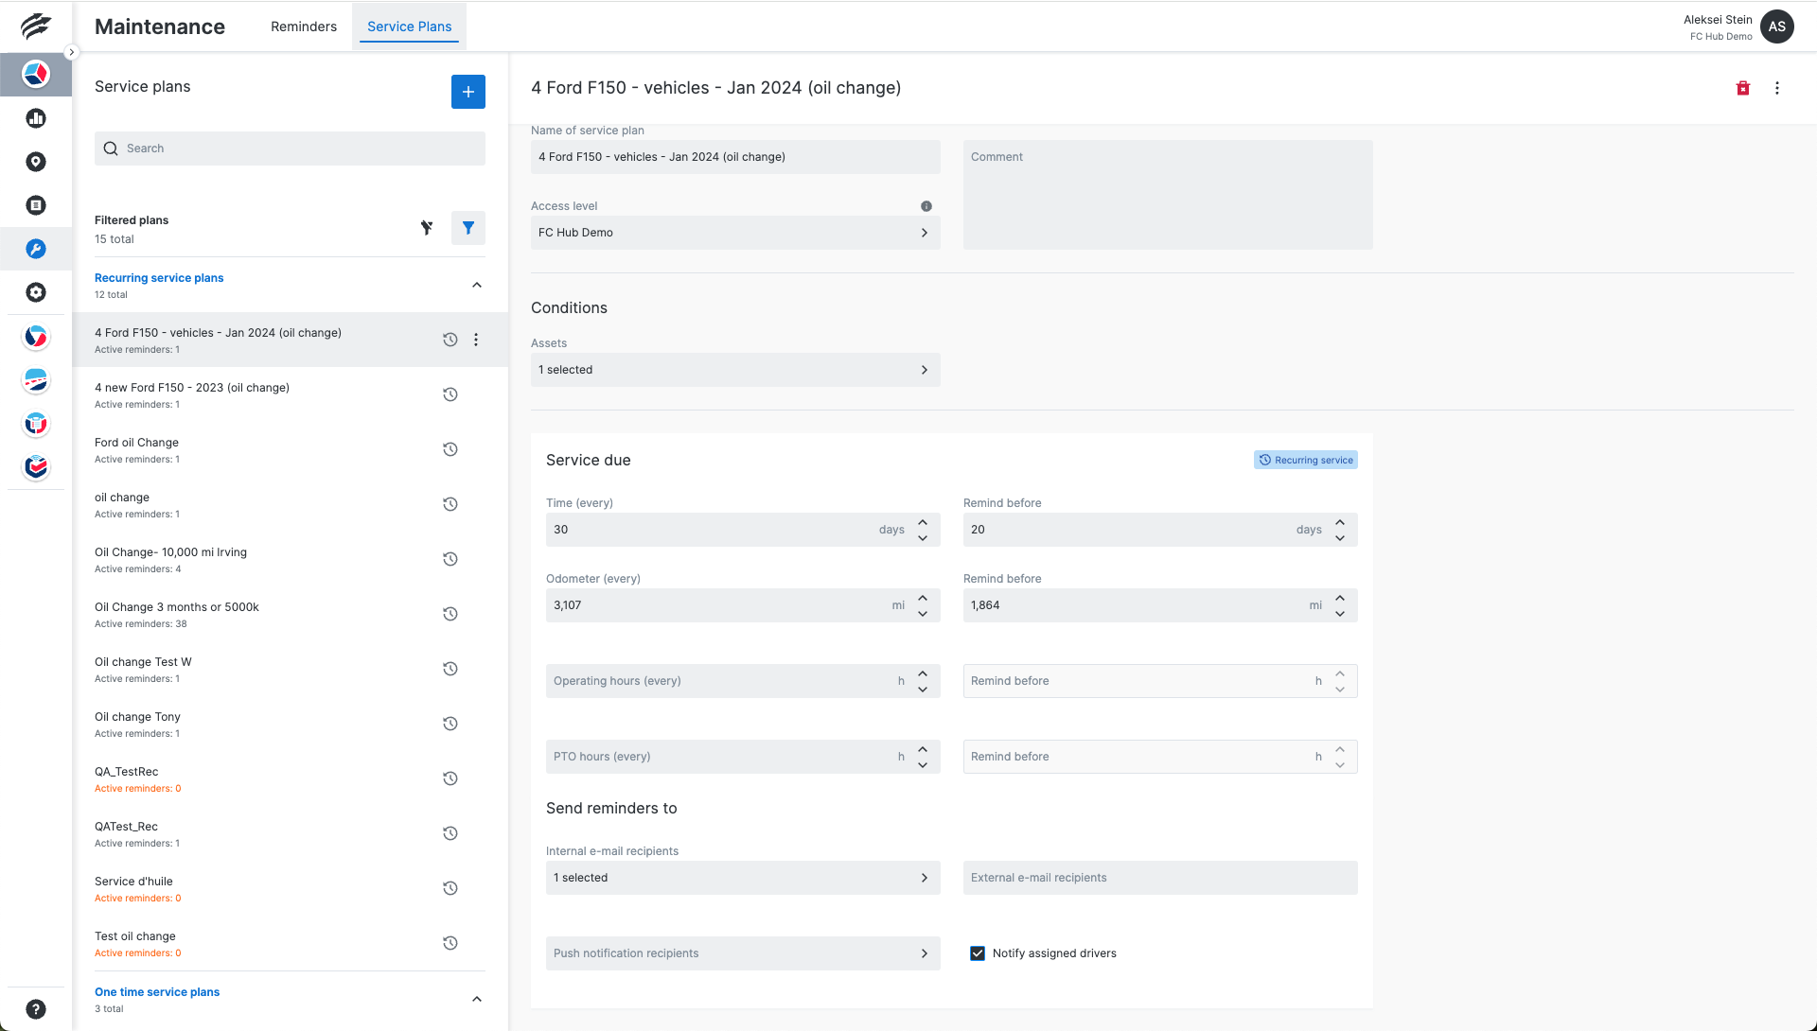Increase Time (every) days value

pos(923,522)
